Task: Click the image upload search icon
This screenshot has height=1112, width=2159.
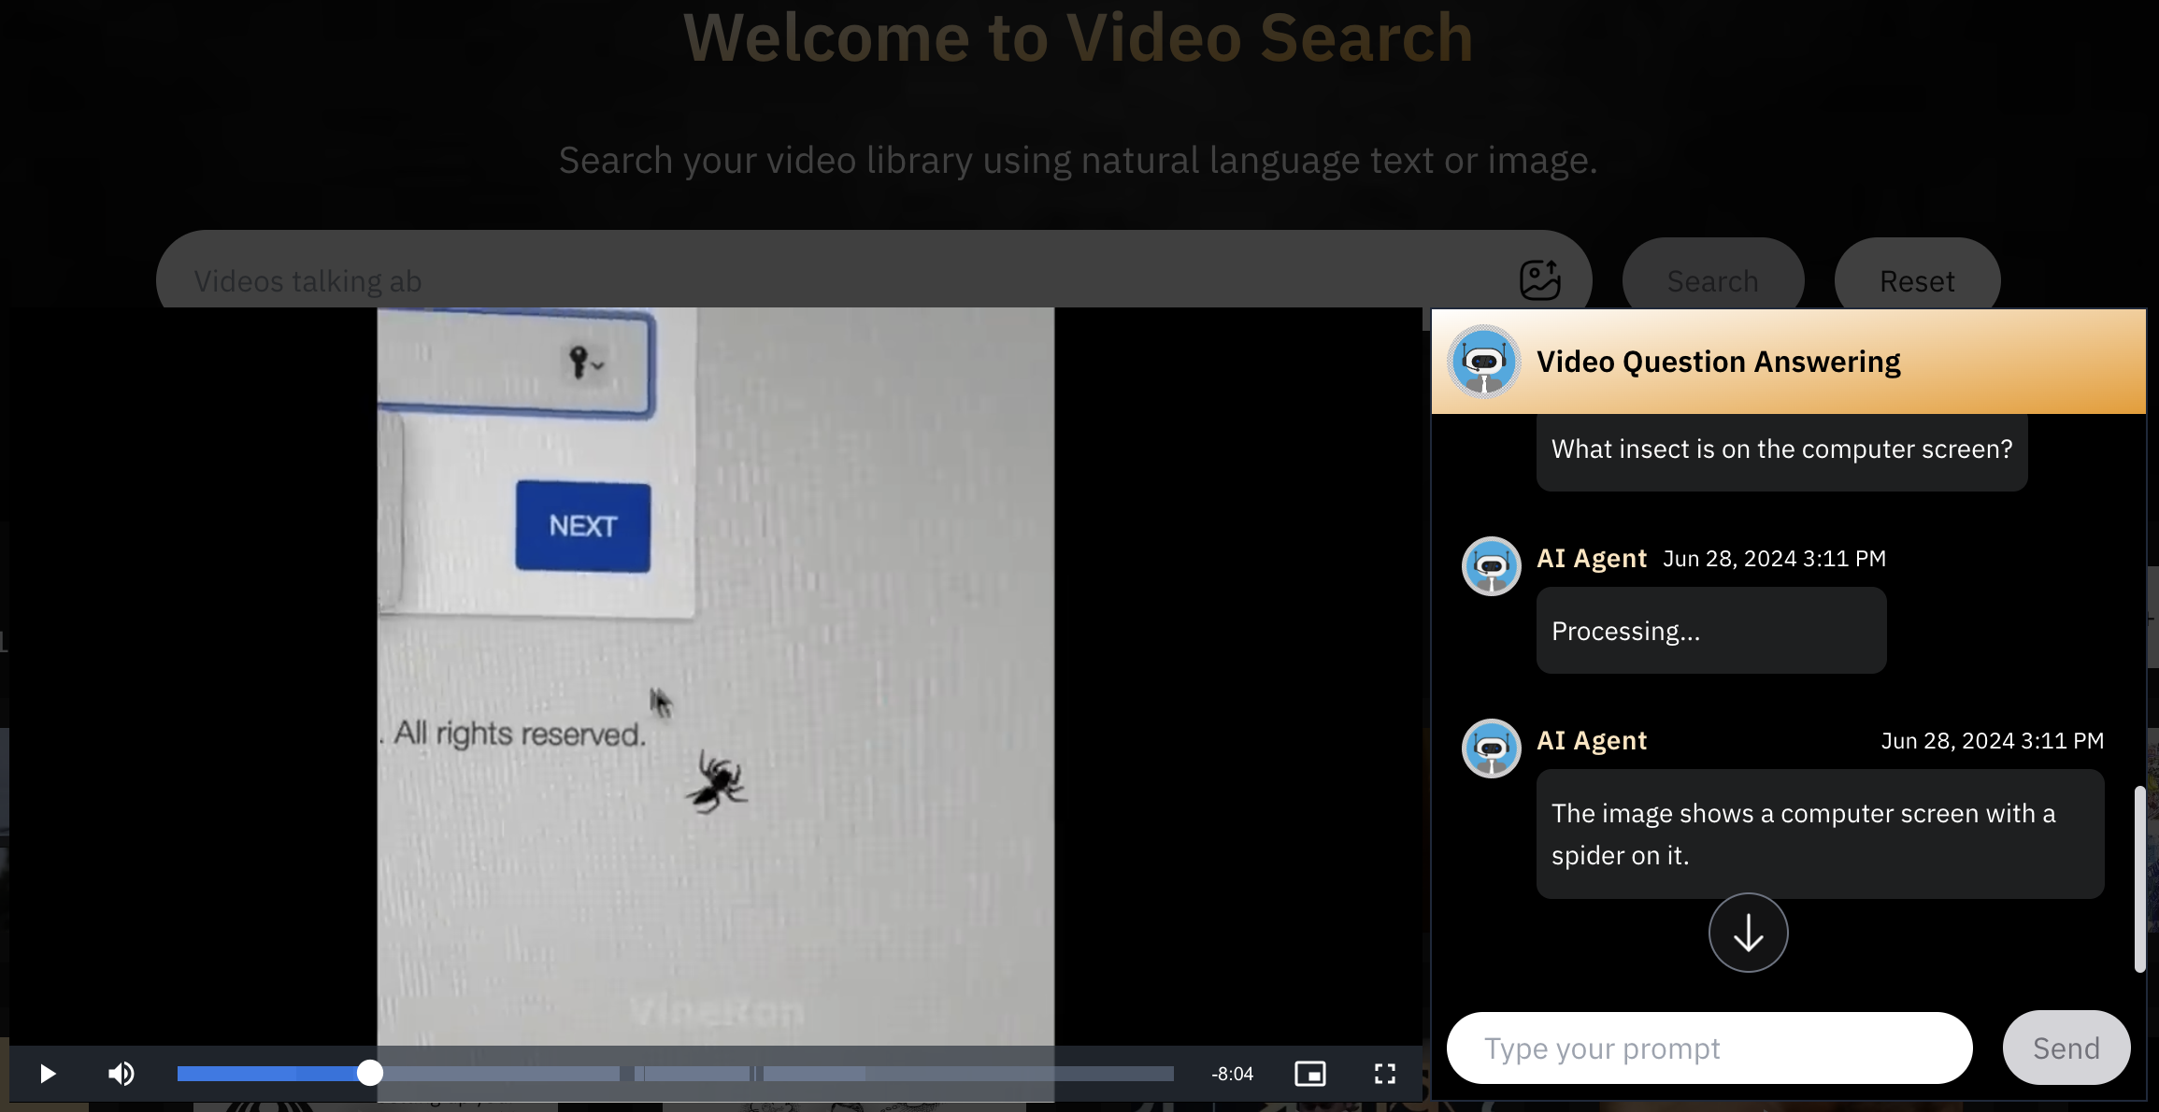Action: [x=1540, y=280]
